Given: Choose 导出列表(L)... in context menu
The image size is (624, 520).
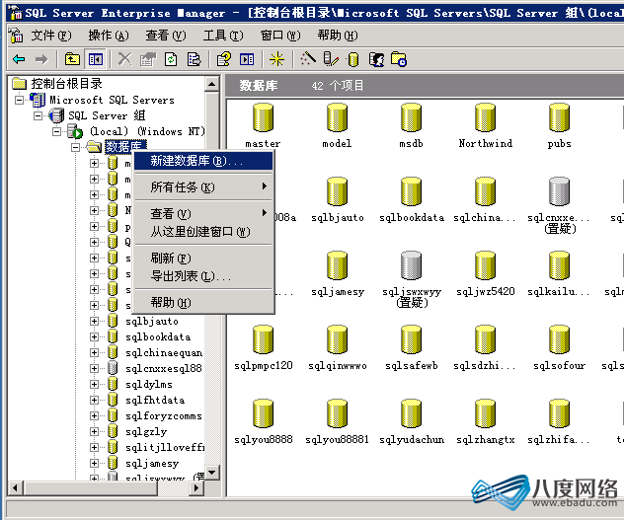Looking at the screenshot, I should pyautogui.click(x=203, y=276).
